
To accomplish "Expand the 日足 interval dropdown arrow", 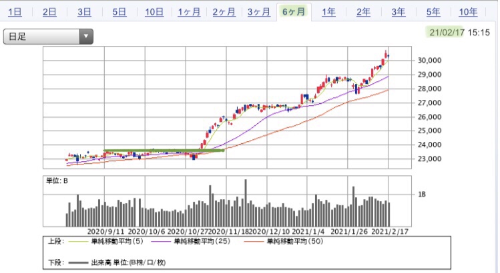I will [x=86, y=36].
